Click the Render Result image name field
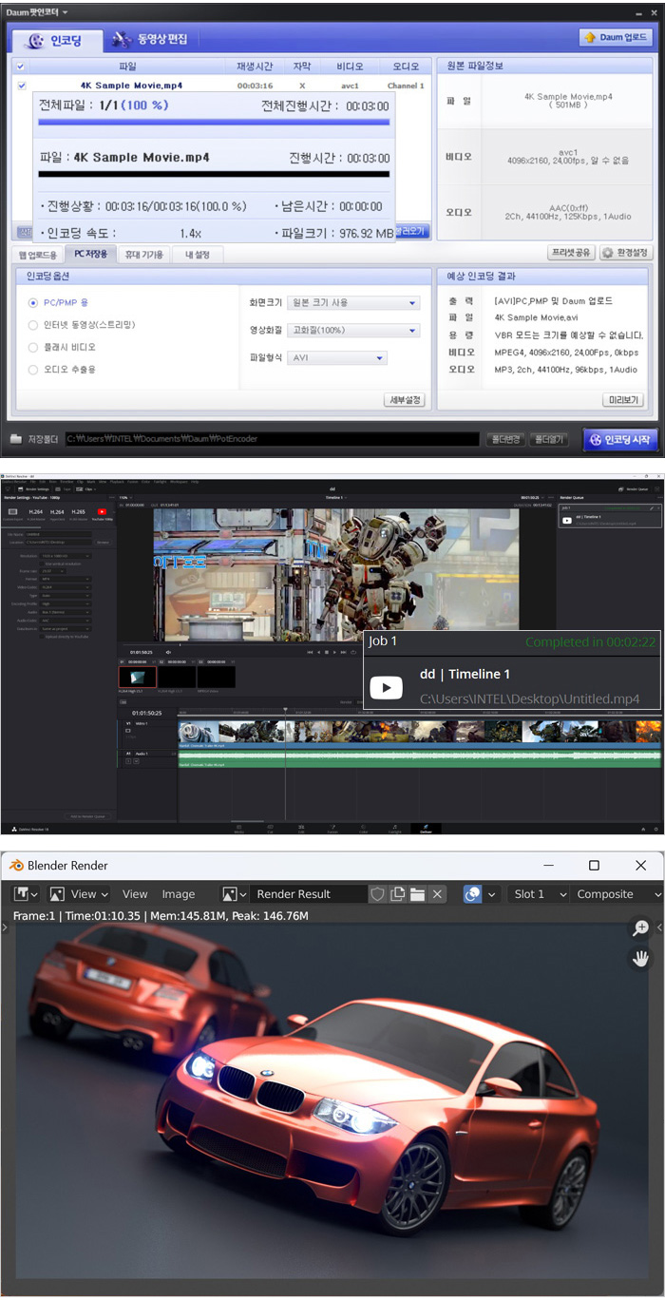 tap(308, 894)
